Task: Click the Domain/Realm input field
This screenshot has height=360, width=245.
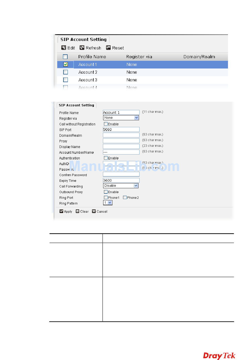Action: (121, 135)
